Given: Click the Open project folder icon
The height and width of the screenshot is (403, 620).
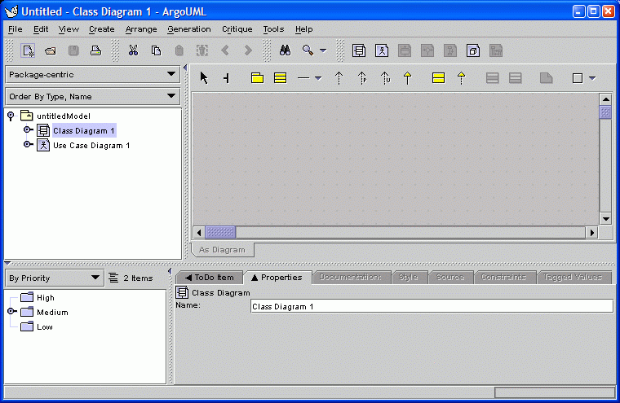Looking at the screenshot, I should tap(51, 50).
